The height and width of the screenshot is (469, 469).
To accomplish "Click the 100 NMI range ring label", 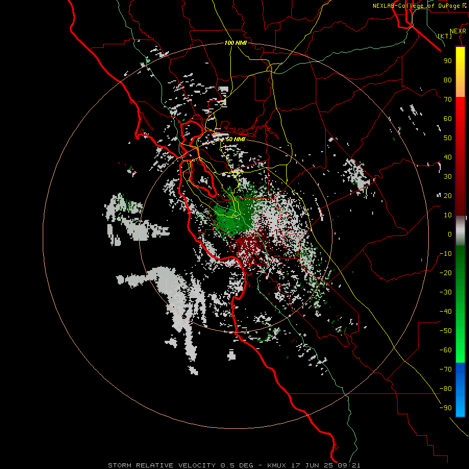I will (236, 43).
